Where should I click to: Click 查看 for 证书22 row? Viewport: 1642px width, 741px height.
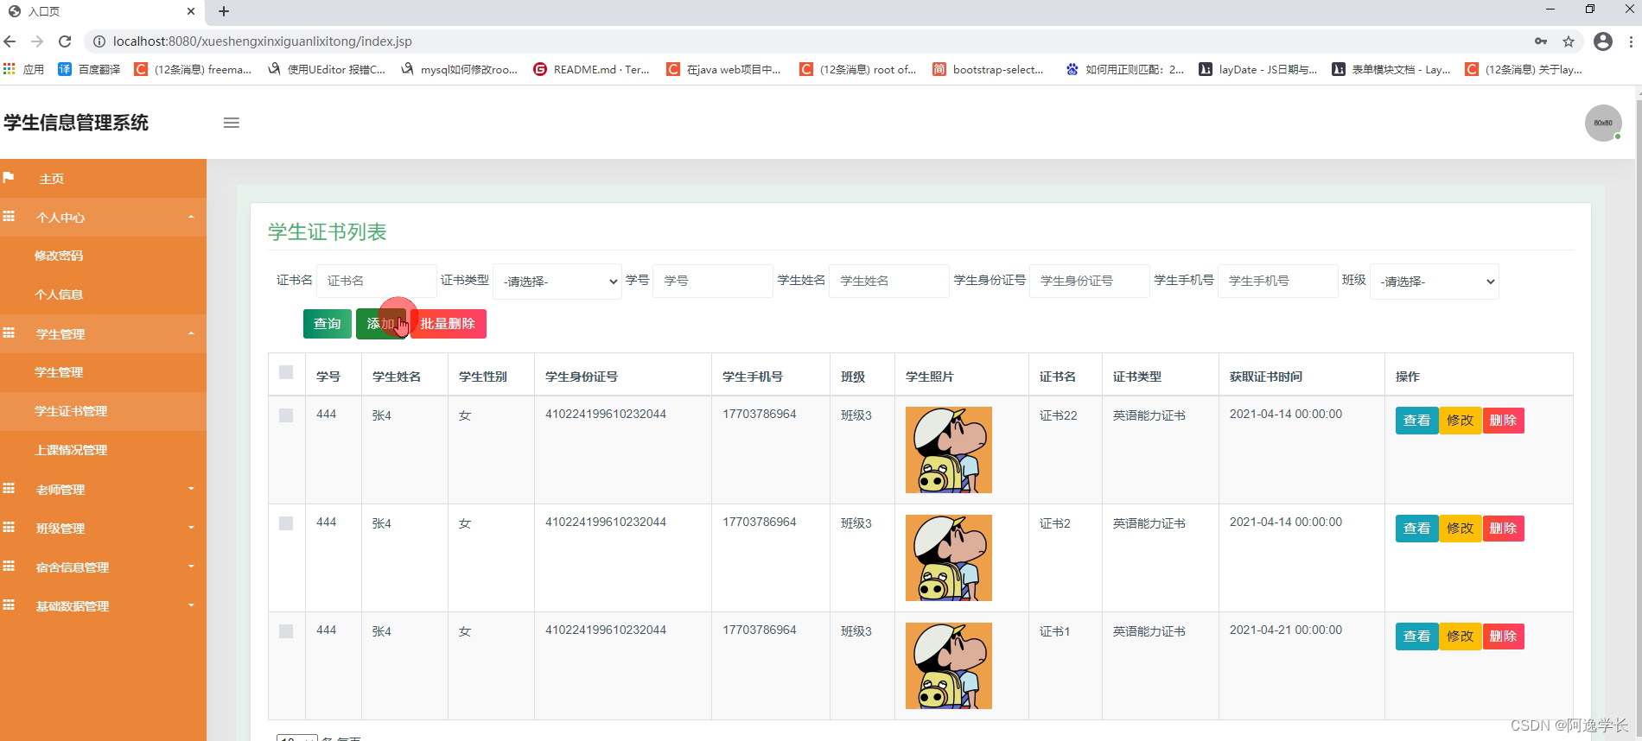point(1416,421)
